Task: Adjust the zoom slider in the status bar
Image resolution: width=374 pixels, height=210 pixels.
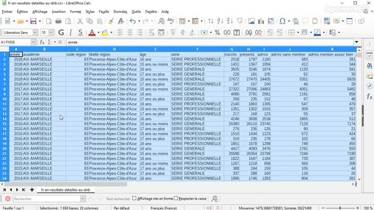Action: pyautogui.click(x=340, y=208)
